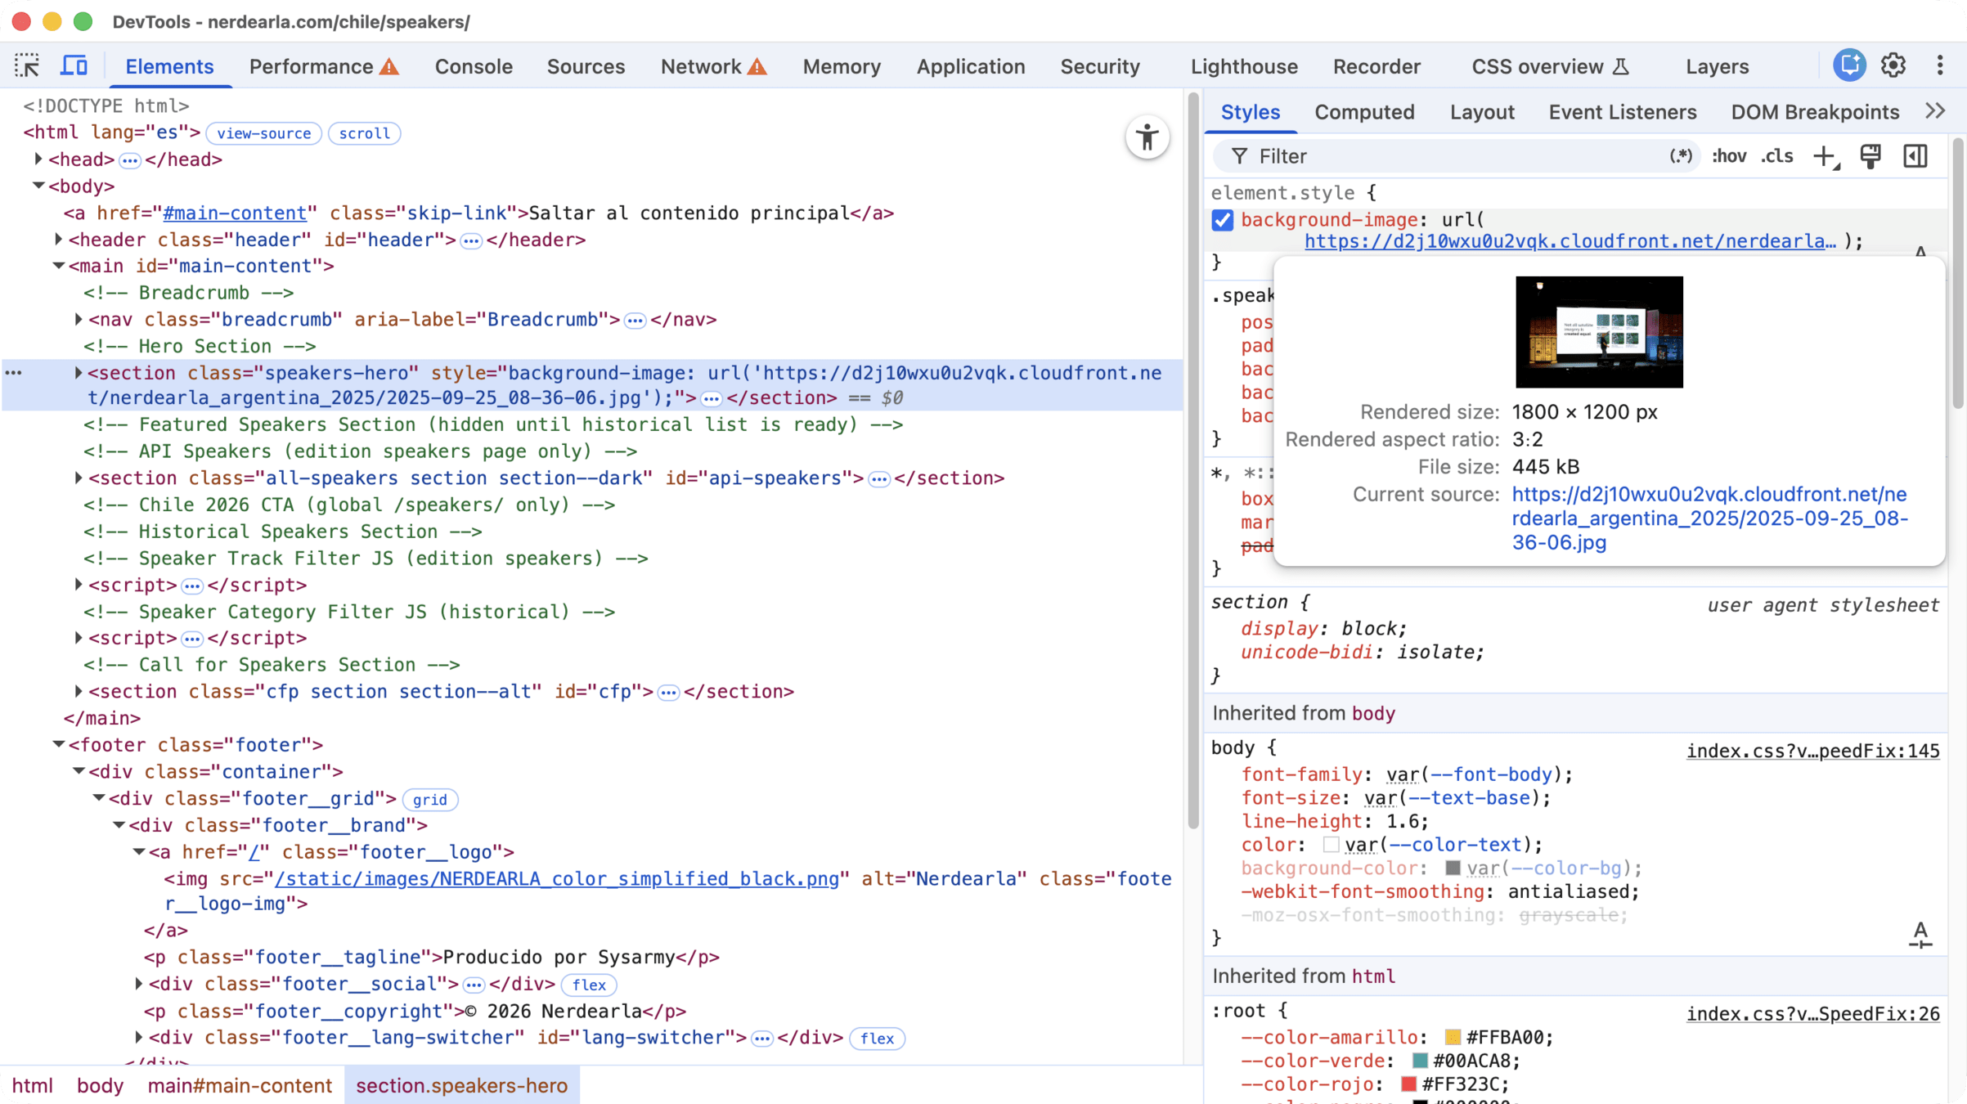1967x1104 pixels.
Task: Uncheck the background-image property checkbox
Action: click(x=1223, y=220)
